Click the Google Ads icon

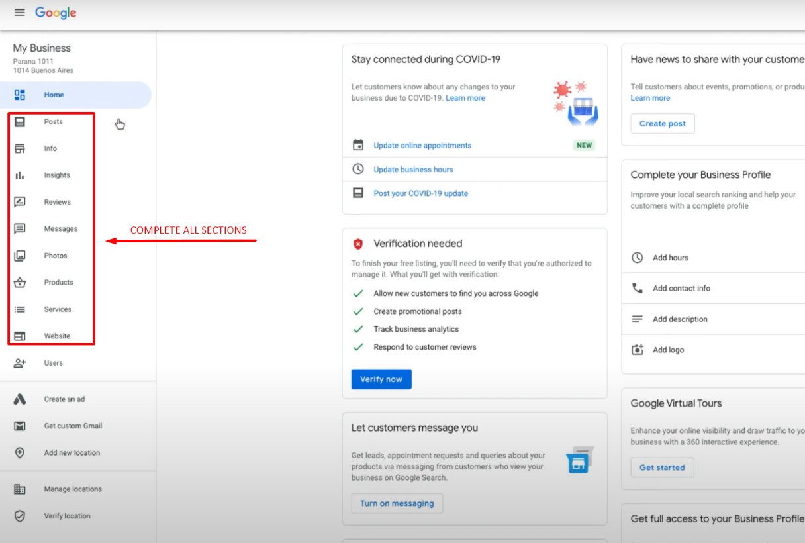20,399
